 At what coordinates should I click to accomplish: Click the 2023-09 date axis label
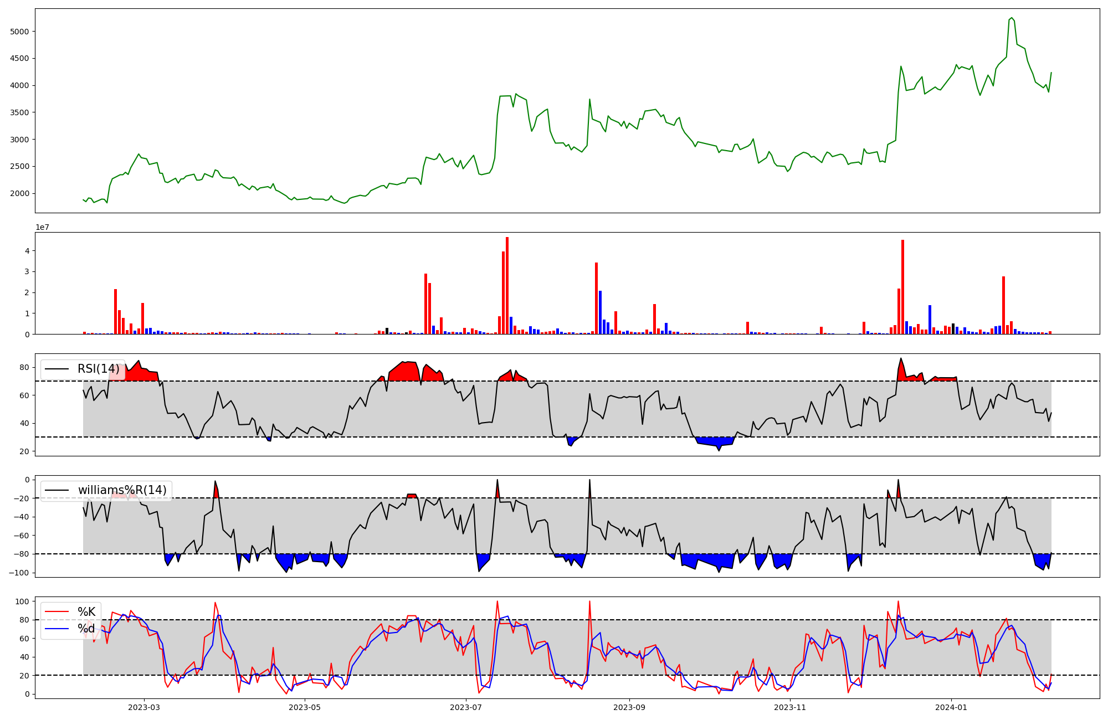pos(629,707)
